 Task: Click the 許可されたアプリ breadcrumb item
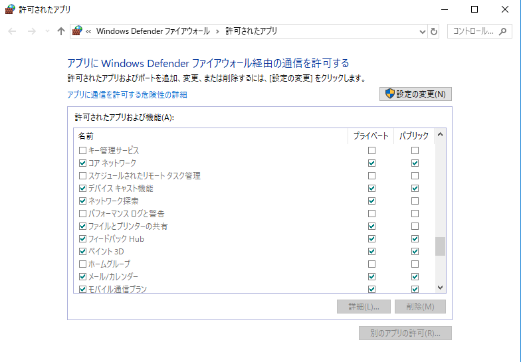coord(251,31)
